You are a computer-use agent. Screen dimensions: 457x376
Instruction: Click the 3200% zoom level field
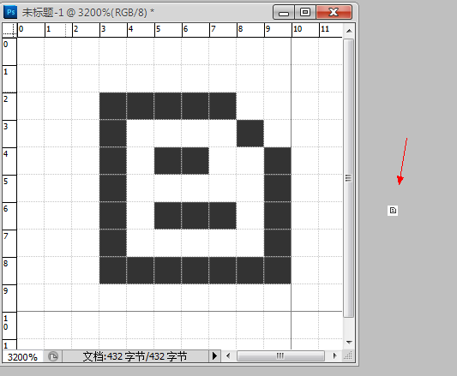tap(23, 357)
